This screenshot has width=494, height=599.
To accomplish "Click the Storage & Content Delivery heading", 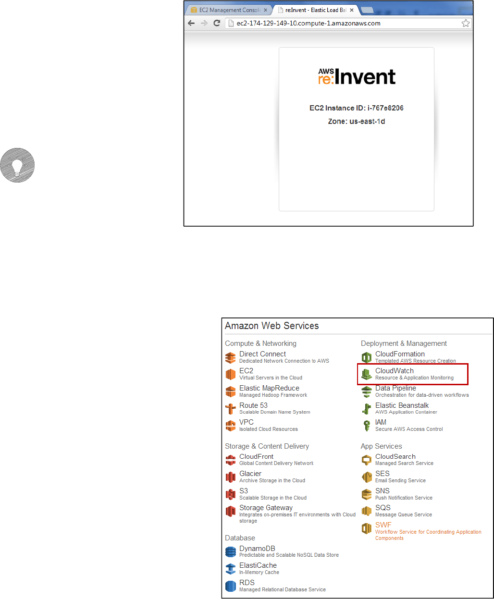I will point(267,446).
